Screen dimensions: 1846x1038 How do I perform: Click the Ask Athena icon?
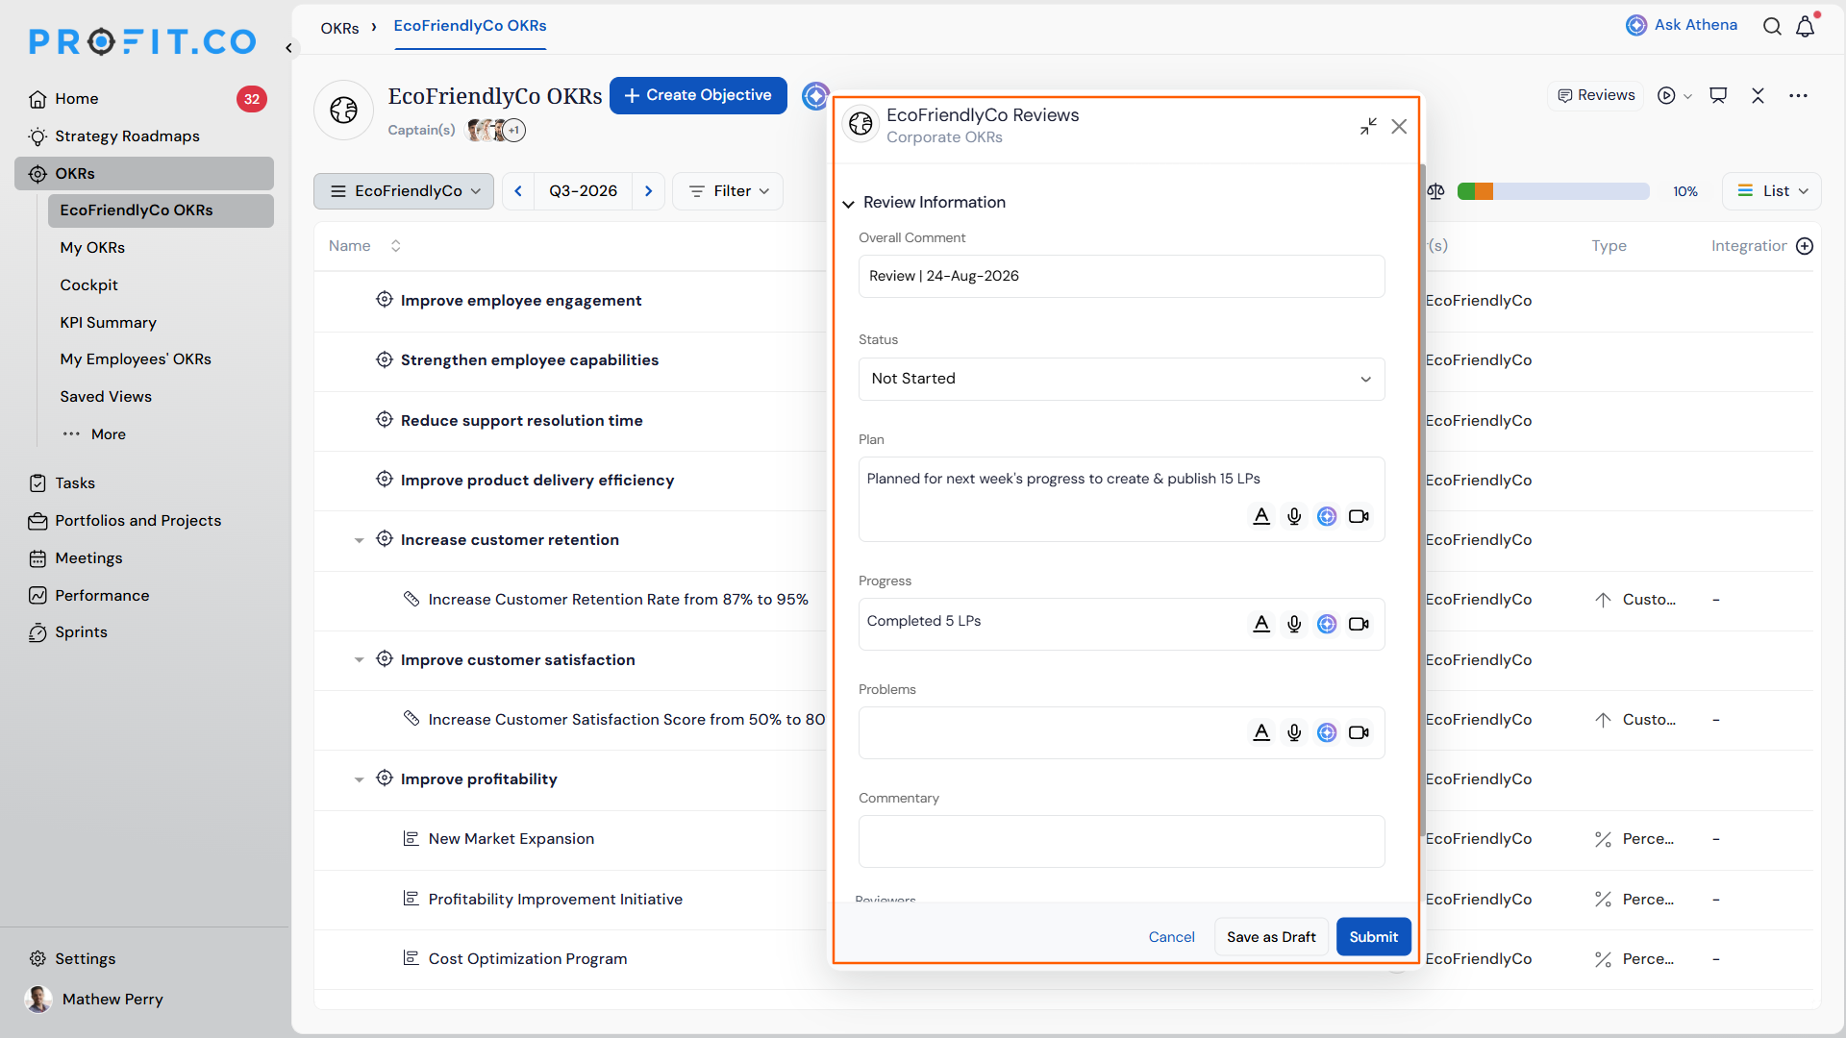click(x=1635, y=26)
